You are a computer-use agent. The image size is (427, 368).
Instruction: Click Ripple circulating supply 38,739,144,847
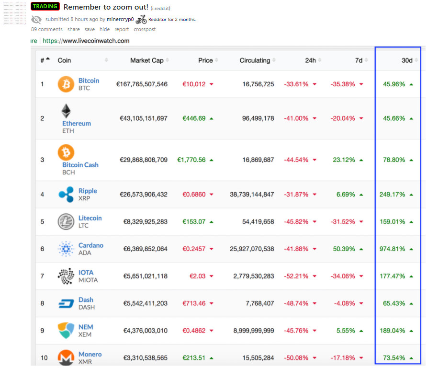click(x=252, y=195)
